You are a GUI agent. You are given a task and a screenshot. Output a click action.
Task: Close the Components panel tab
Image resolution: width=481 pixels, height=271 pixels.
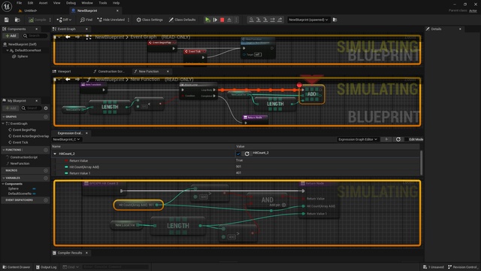(x=37, y=29)
